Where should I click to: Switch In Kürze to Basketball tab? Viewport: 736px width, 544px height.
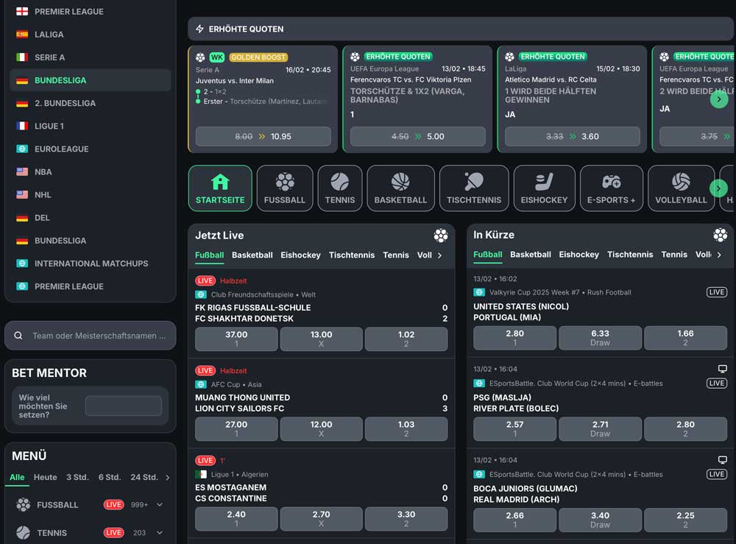click(531, 255)
